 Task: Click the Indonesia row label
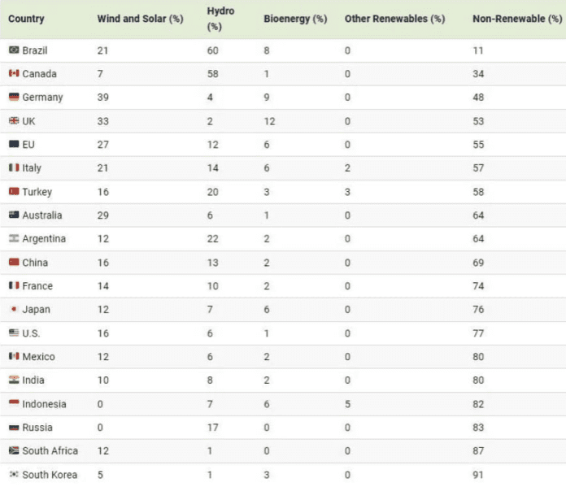click(x=44, y=404)
